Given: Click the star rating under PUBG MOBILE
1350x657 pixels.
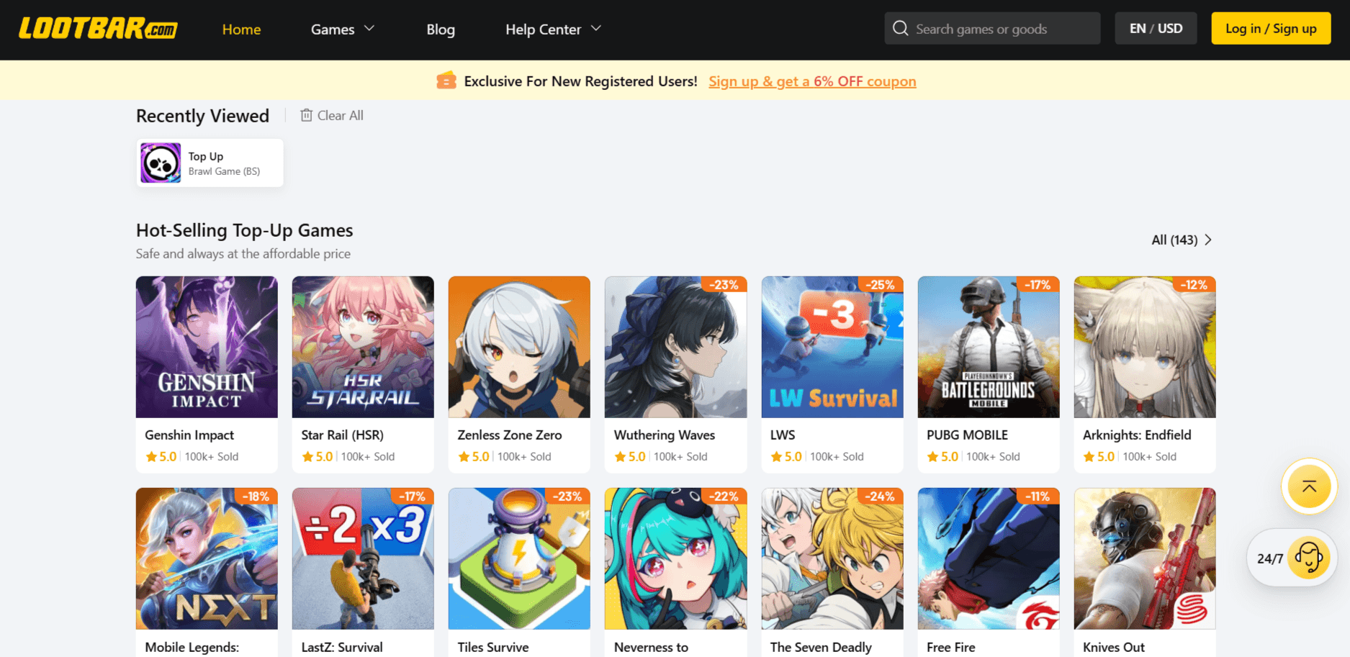Looking at the screenshot, I should [x=943, y=456].
